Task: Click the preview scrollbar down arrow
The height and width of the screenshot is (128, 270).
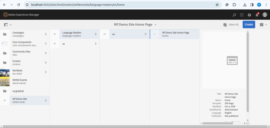Action: (247, 120)
